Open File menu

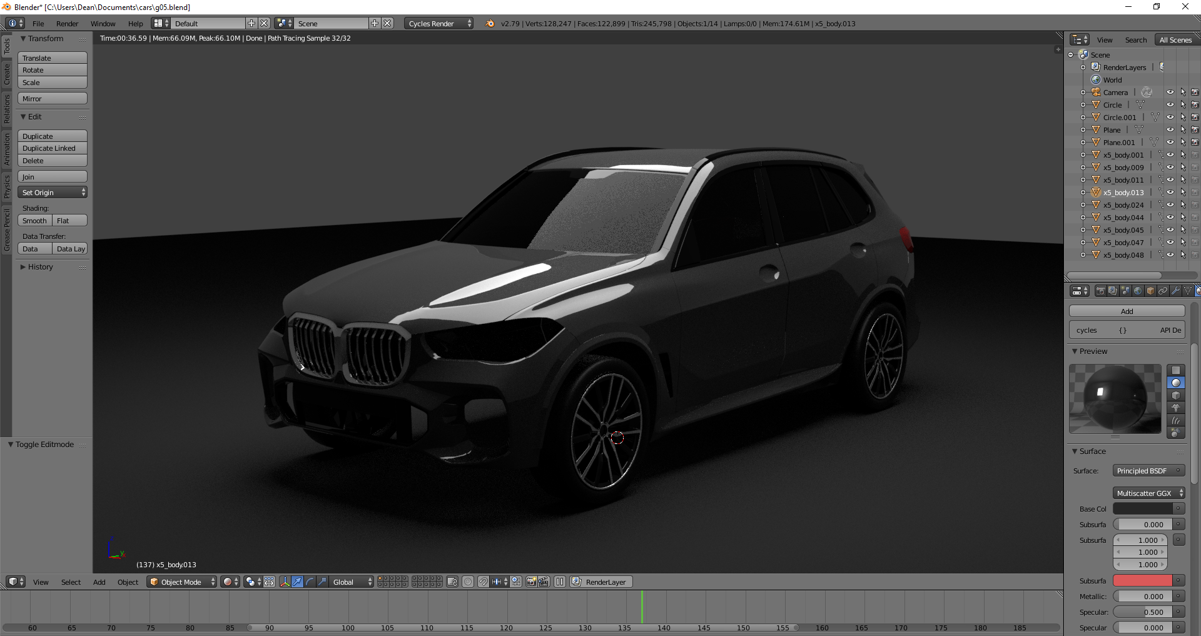[38, 23]
